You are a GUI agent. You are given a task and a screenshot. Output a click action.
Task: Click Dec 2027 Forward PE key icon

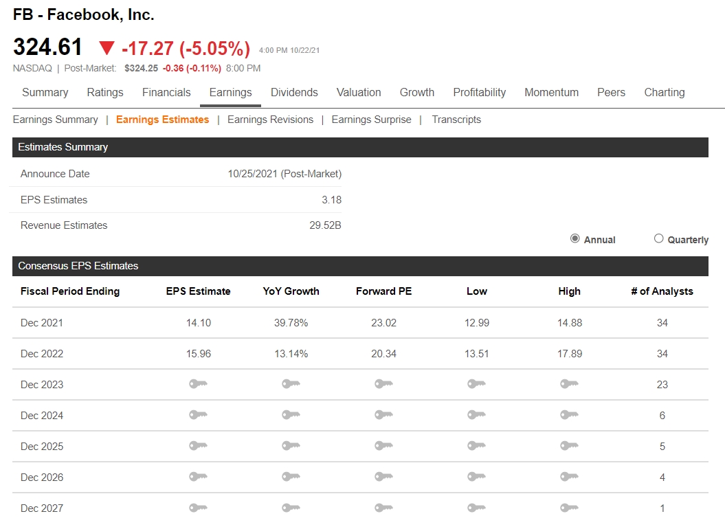click(383, 508)
